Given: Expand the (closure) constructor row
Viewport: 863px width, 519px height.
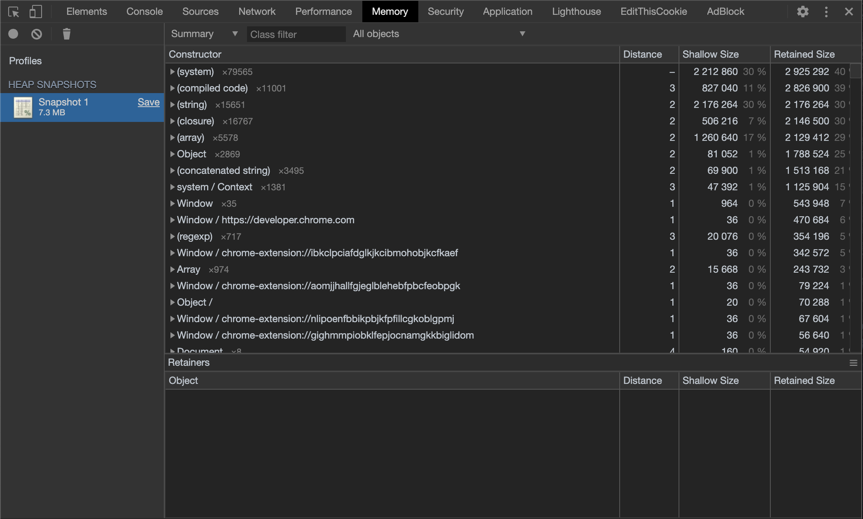Looking at the screenshot, I should pos(173,121).
